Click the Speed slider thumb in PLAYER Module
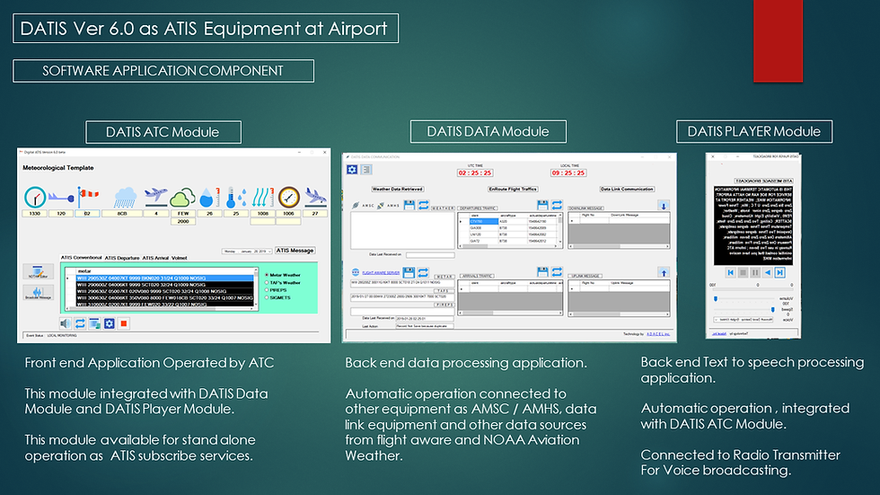This screenshot has height=495, width=880. 773,309
